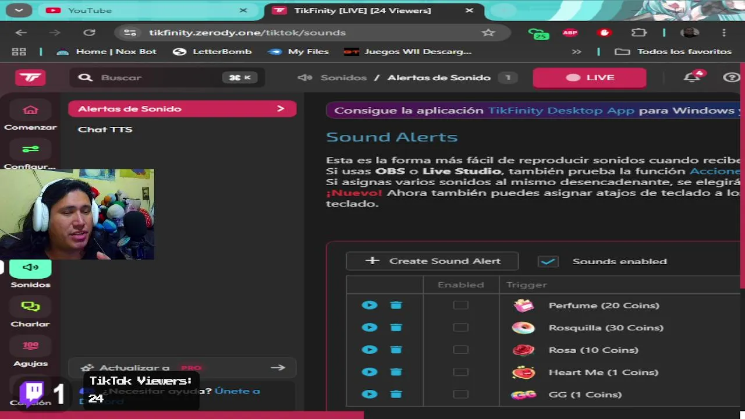This screenshot has height=419, width=745.
Task: Open the tab search dropdown arrow
Action: point(19,10)
